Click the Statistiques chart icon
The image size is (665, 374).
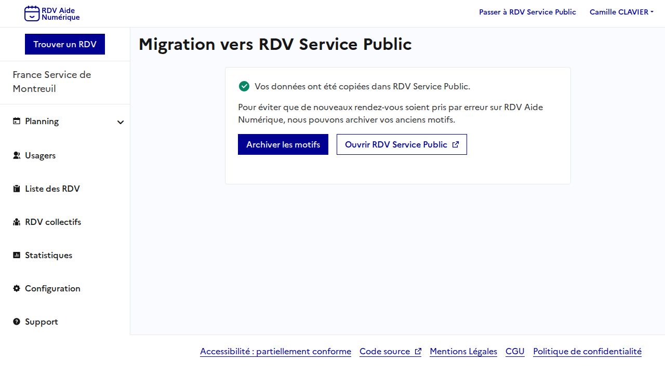point(17,256)
